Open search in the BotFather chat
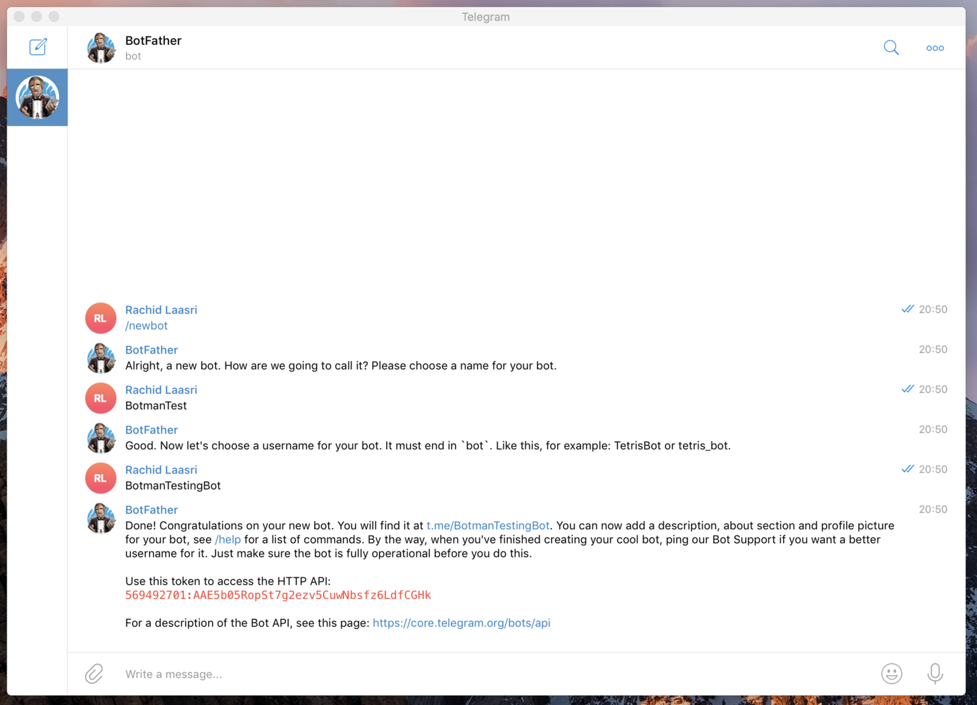Image resolution: width=977 pixels, height=705 pixels. pyautogui.click(x=891, y=48)
